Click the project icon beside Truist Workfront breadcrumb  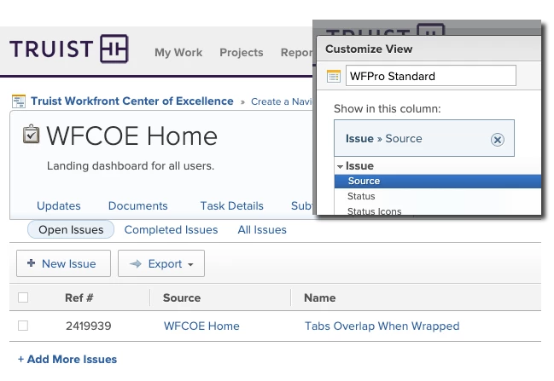click(x=19, y=101)
